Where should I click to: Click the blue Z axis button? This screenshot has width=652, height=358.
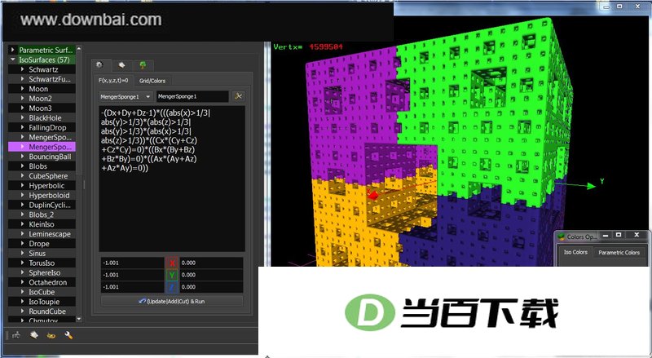click(172, 287)
